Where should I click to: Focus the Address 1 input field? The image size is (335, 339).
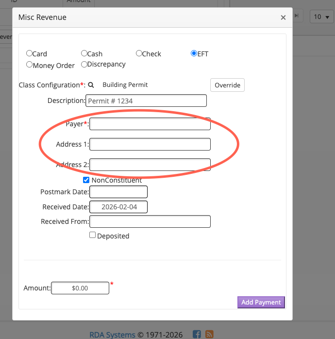150,144
